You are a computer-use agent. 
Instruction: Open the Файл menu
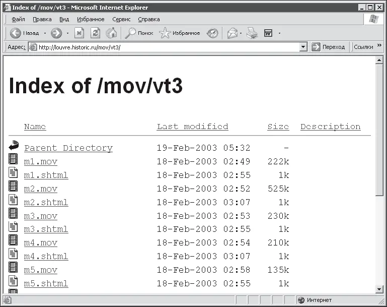[18, 19]
